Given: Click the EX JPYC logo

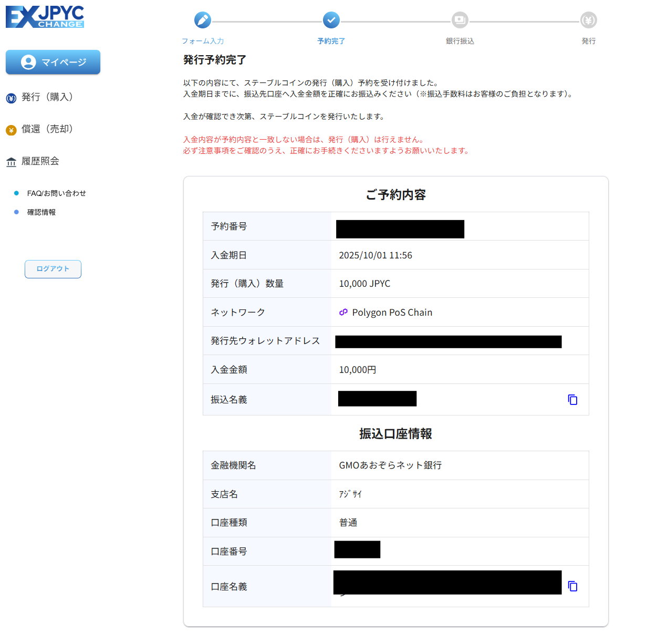Looking at the screenshot, I should click(x=45, y=17).
